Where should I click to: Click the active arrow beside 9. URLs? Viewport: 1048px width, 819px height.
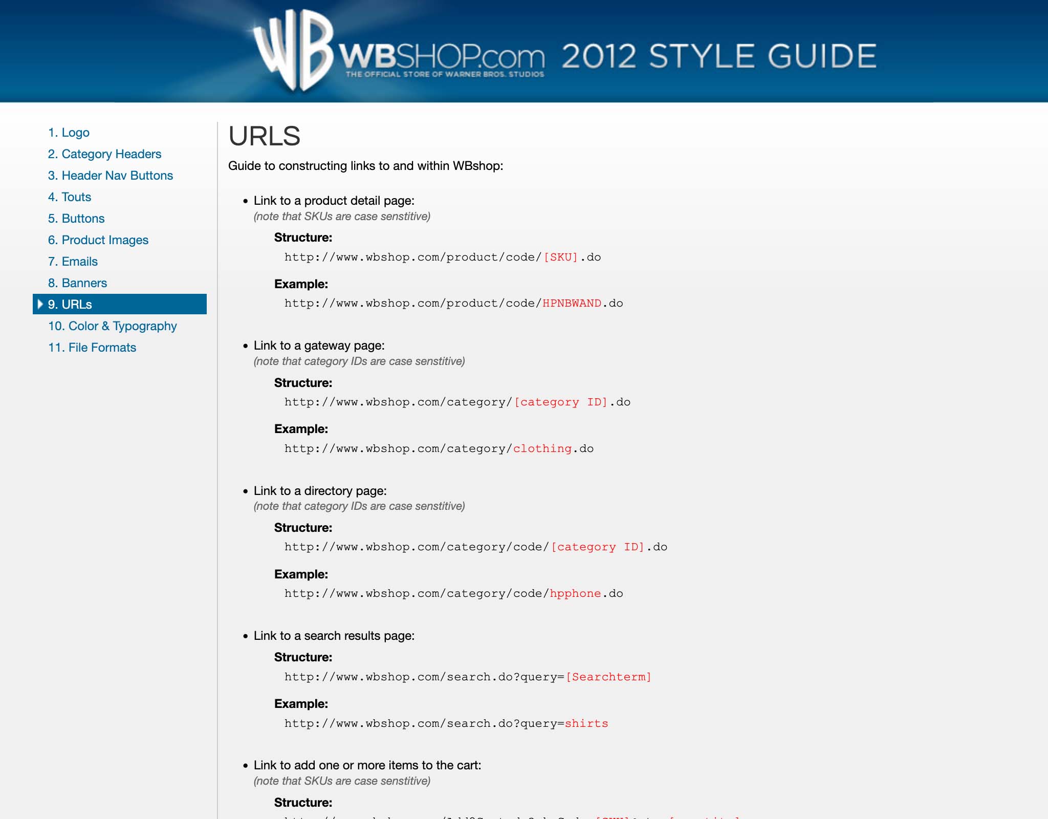[x=40, y=304]
